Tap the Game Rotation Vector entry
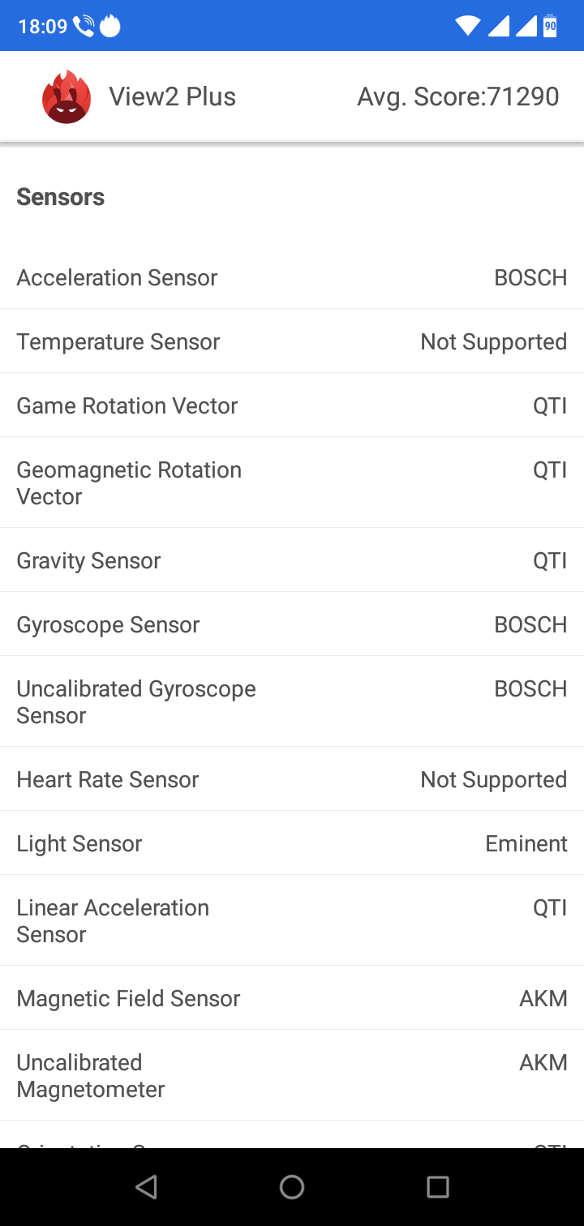 (292, 405)
